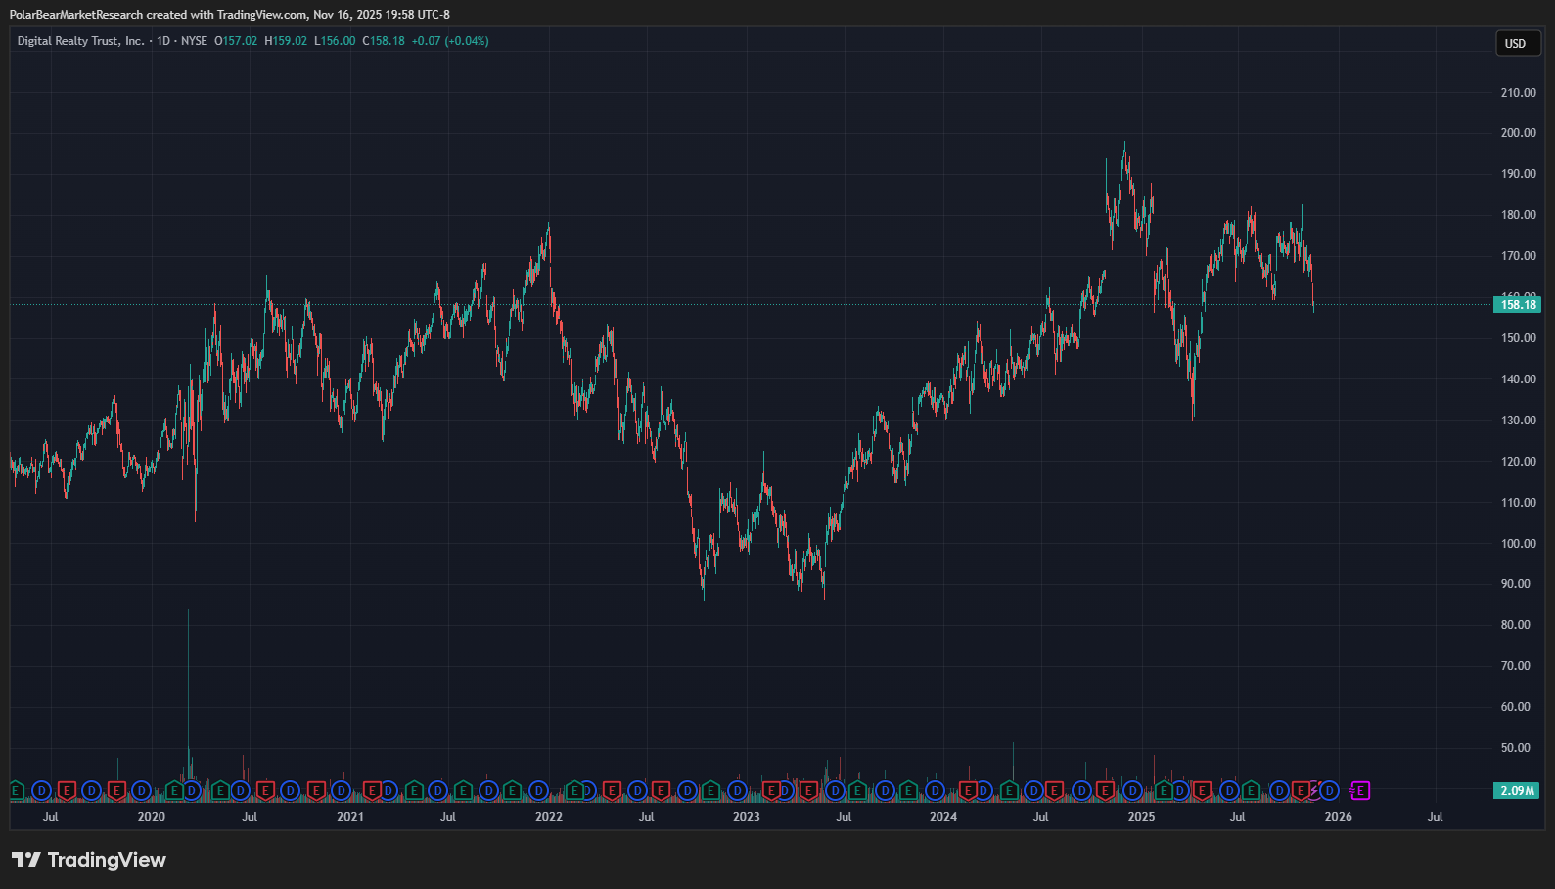This screenshot has width=1555, height=889.
Task: Click the TradingView logo
Action: (89, 860)
